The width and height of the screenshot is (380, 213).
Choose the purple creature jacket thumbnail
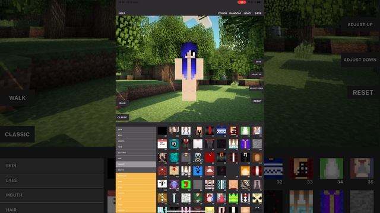(x=174, y=184)
